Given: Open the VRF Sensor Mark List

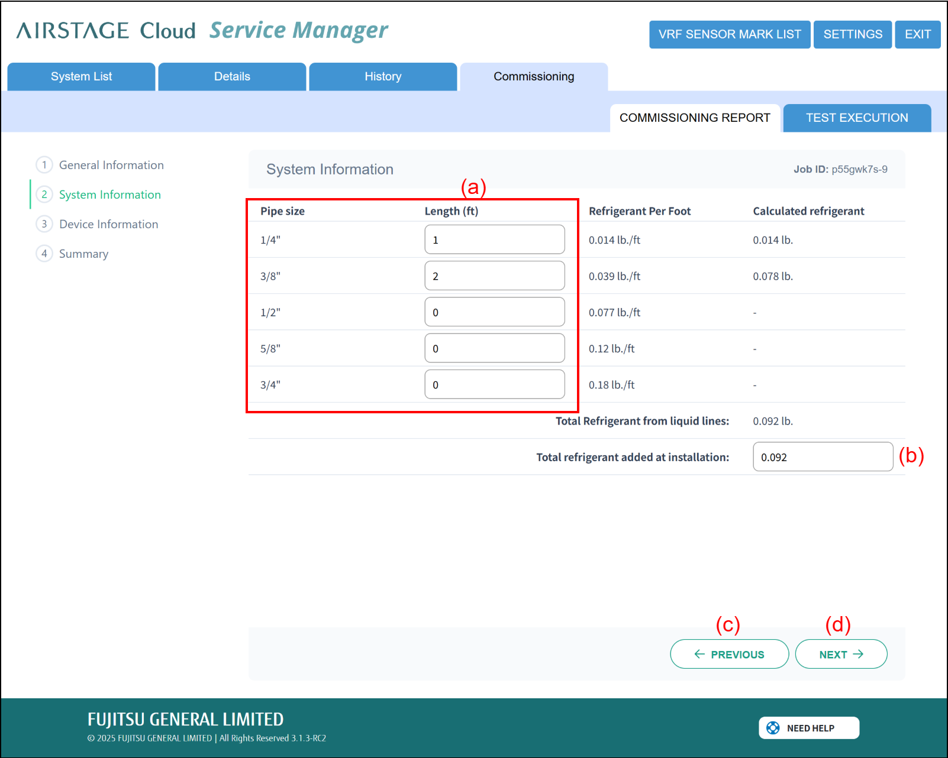Looking at the screenshot, I should [729, 34].
